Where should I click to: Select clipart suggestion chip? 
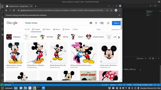pyautogui.click(x=78, y=37)
